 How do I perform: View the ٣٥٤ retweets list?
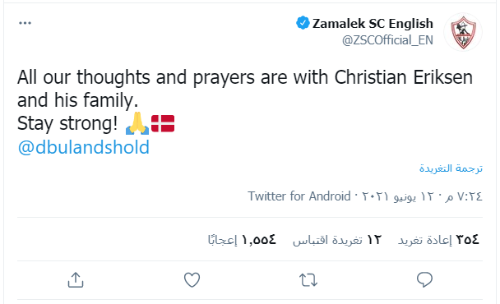pyautogui.click(x=438, y=240)
